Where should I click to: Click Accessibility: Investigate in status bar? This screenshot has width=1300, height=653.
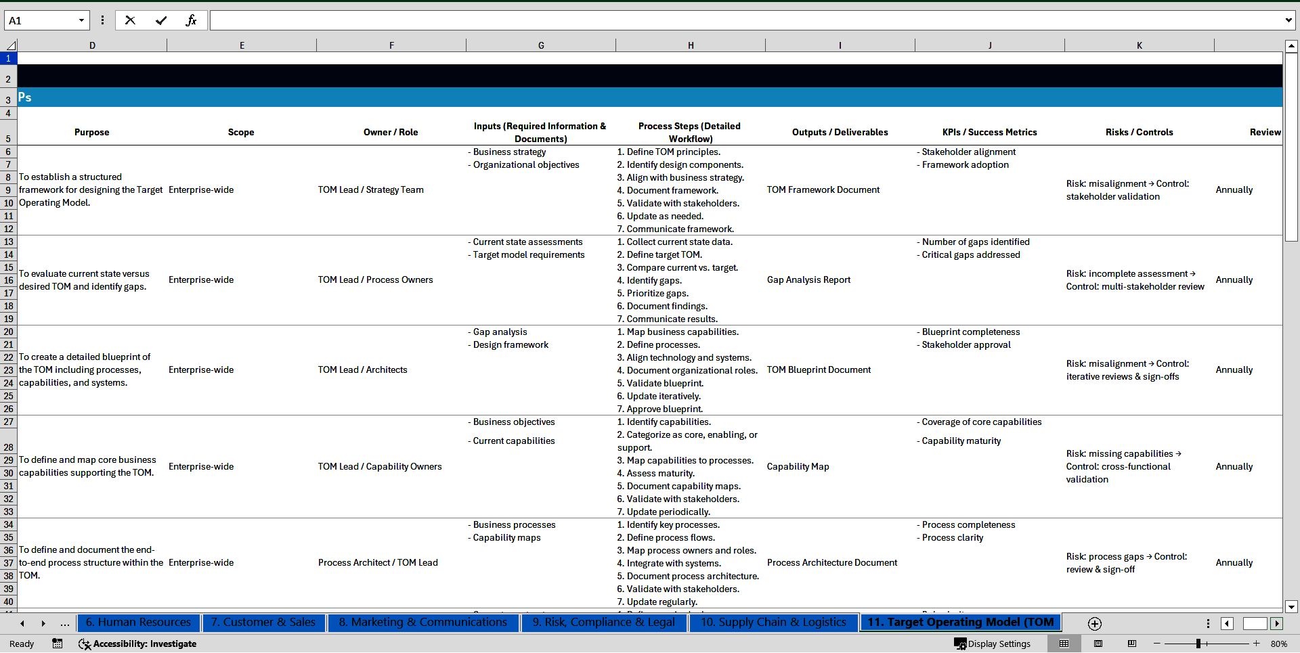point(138,644)
